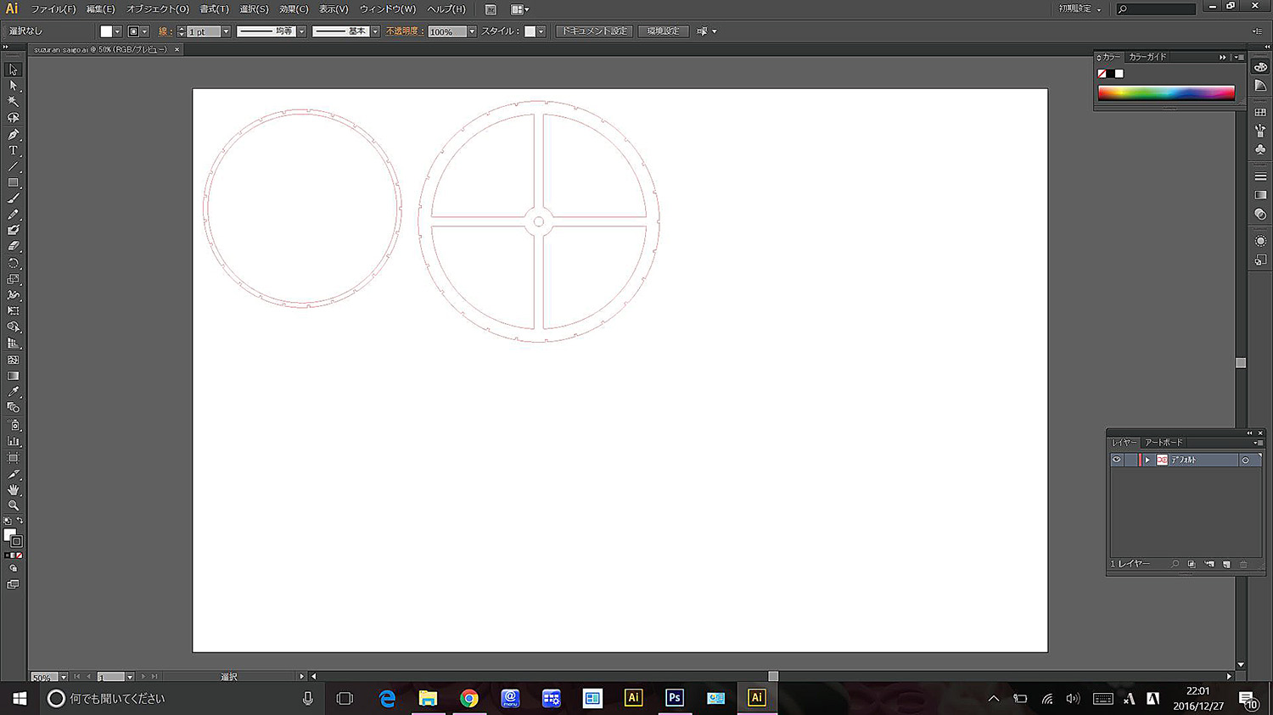The image size is (1273, 715).
Task: Select the Paintbrush tool
Action: (x=13, y=198)
